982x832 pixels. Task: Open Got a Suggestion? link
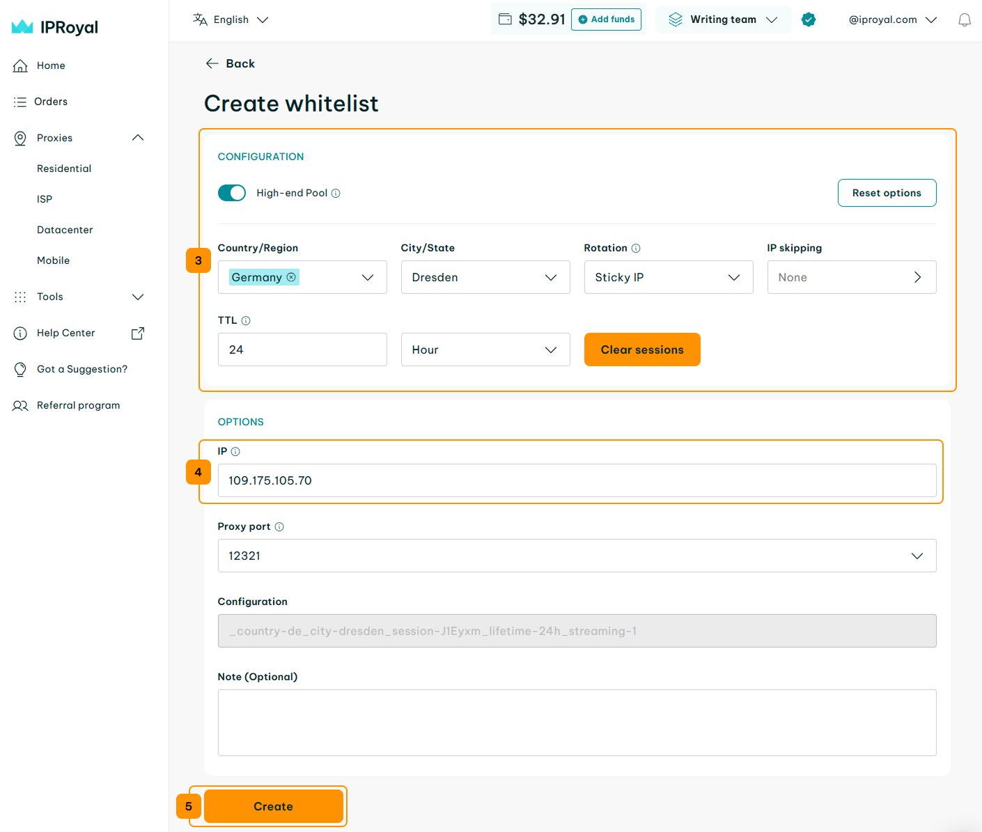click(x=82, y=369)
